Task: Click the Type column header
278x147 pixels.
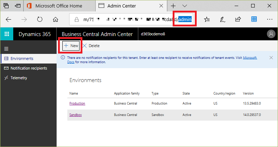Action: 155,93
